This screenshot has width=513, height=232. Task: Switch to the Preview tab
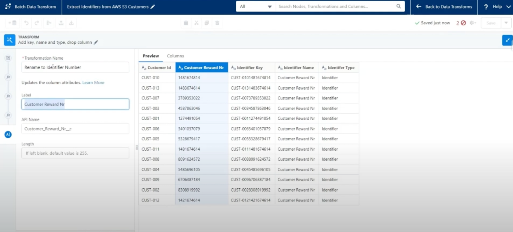click(151, 56)
